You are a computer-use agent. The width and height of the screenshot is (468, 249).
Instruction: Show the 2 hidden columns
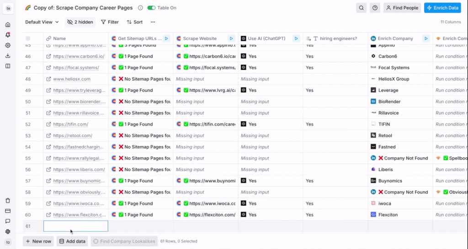point(80,22)
